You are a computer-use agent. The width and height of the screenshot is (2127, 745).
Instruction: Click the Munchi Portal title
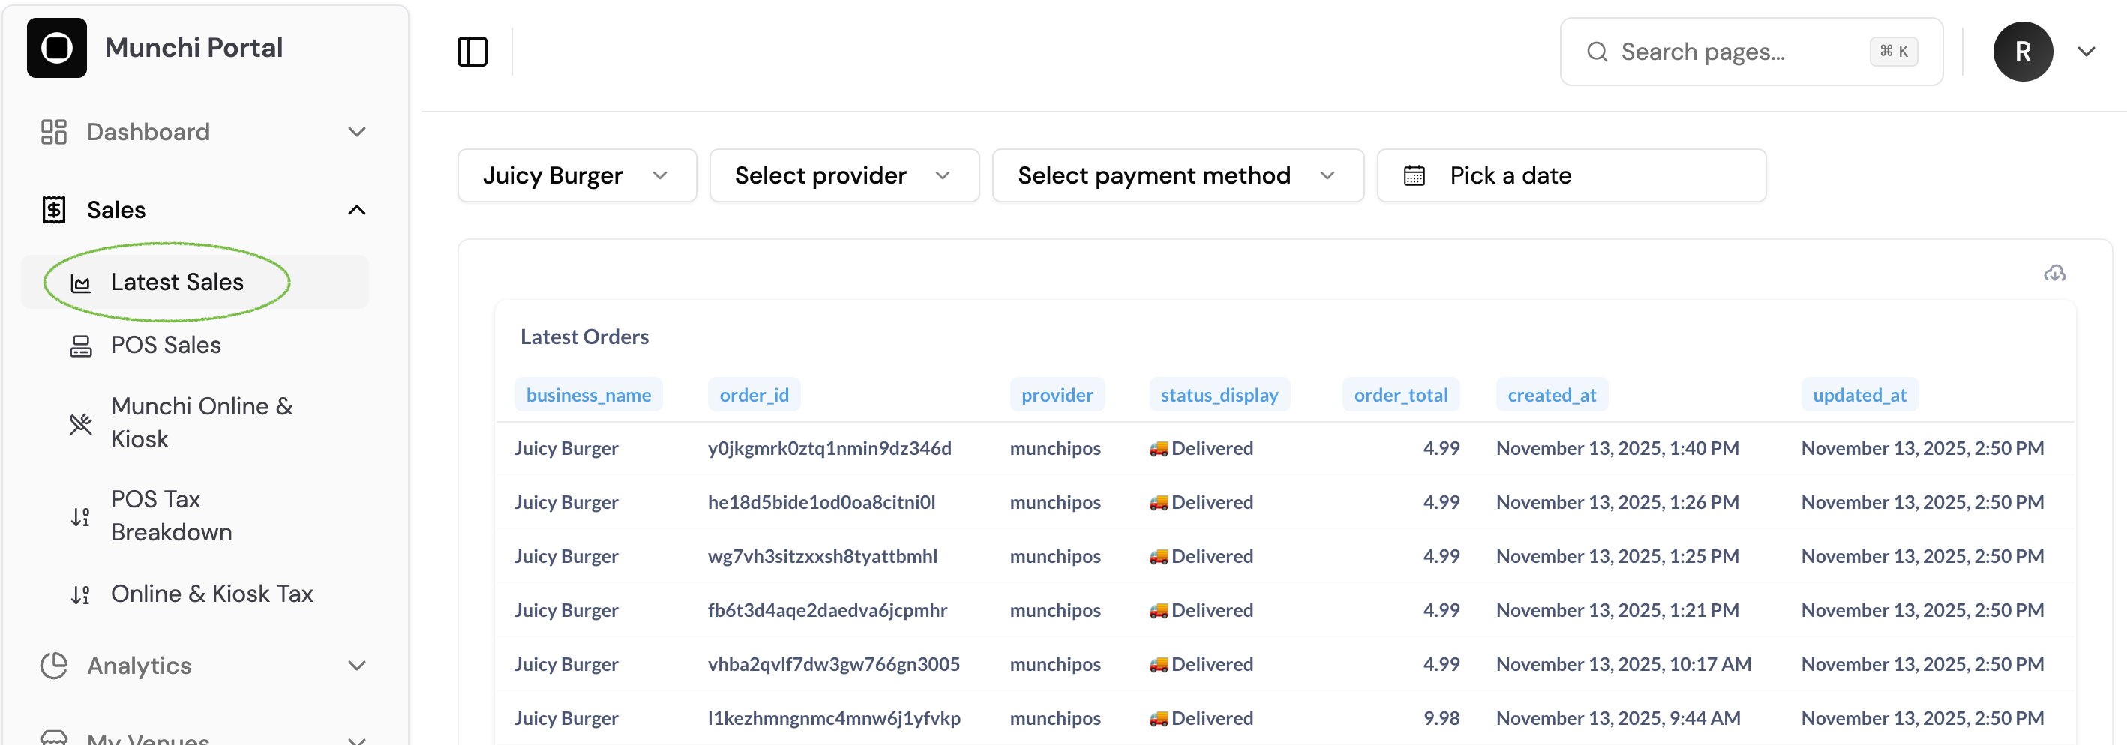[x=194, y=48]
